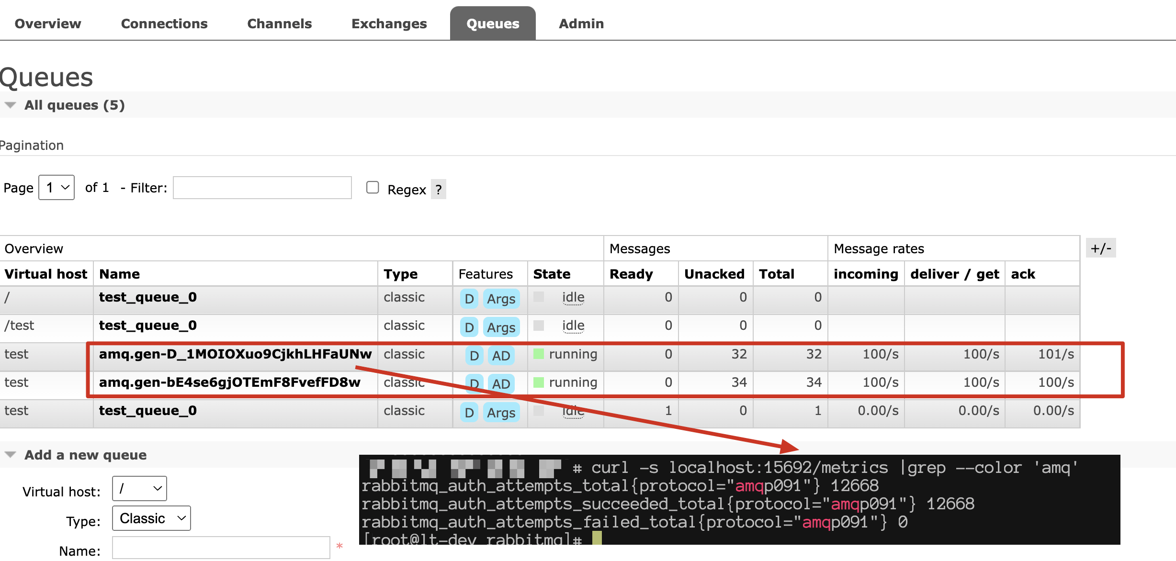Click D badge of / test_queue_0
1176x561 pixels.
pos(469,299)
